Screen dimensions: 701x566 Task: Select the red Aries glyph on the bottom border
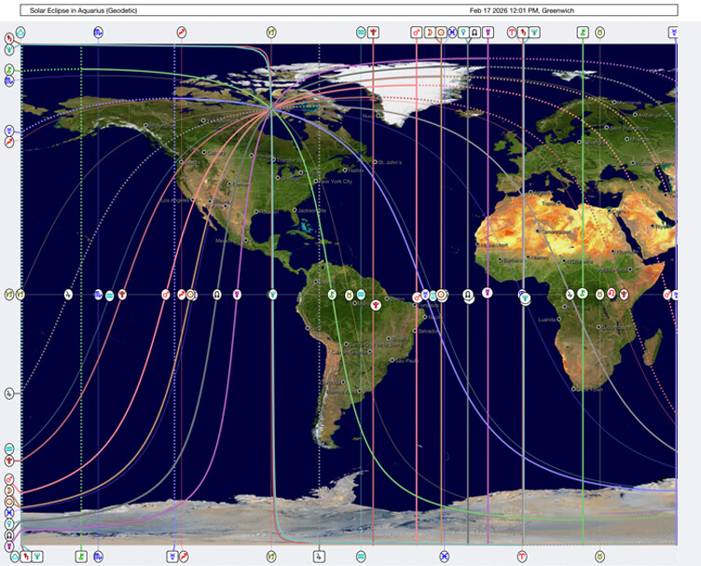522,556
